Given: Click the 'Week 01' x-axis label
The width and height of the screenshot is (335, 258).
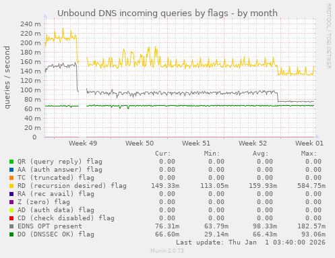Looking at the screenshot, I should tap(309, 143).
